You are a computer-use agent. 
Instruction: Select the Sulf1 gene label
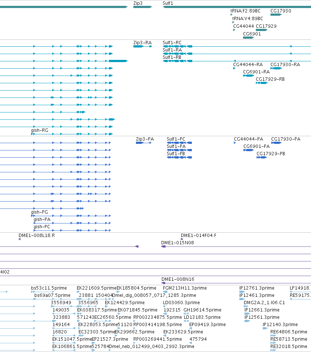coord(168,3)
